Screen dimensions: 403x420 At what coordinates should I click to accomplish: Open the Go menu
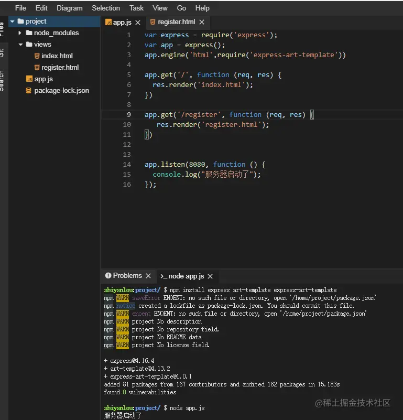click(x=181, y=8)
